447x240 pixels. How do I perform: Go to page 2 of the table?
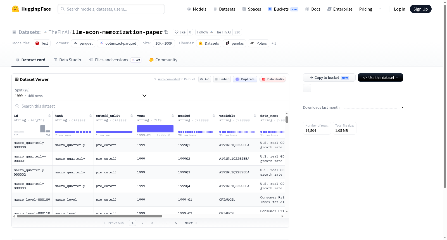(x=142, y=223)
